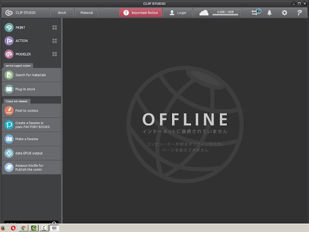Viewport: 309px width, 232px height.
Task: Click the Search for materials magnifier icon
Action: click(9, 75)
